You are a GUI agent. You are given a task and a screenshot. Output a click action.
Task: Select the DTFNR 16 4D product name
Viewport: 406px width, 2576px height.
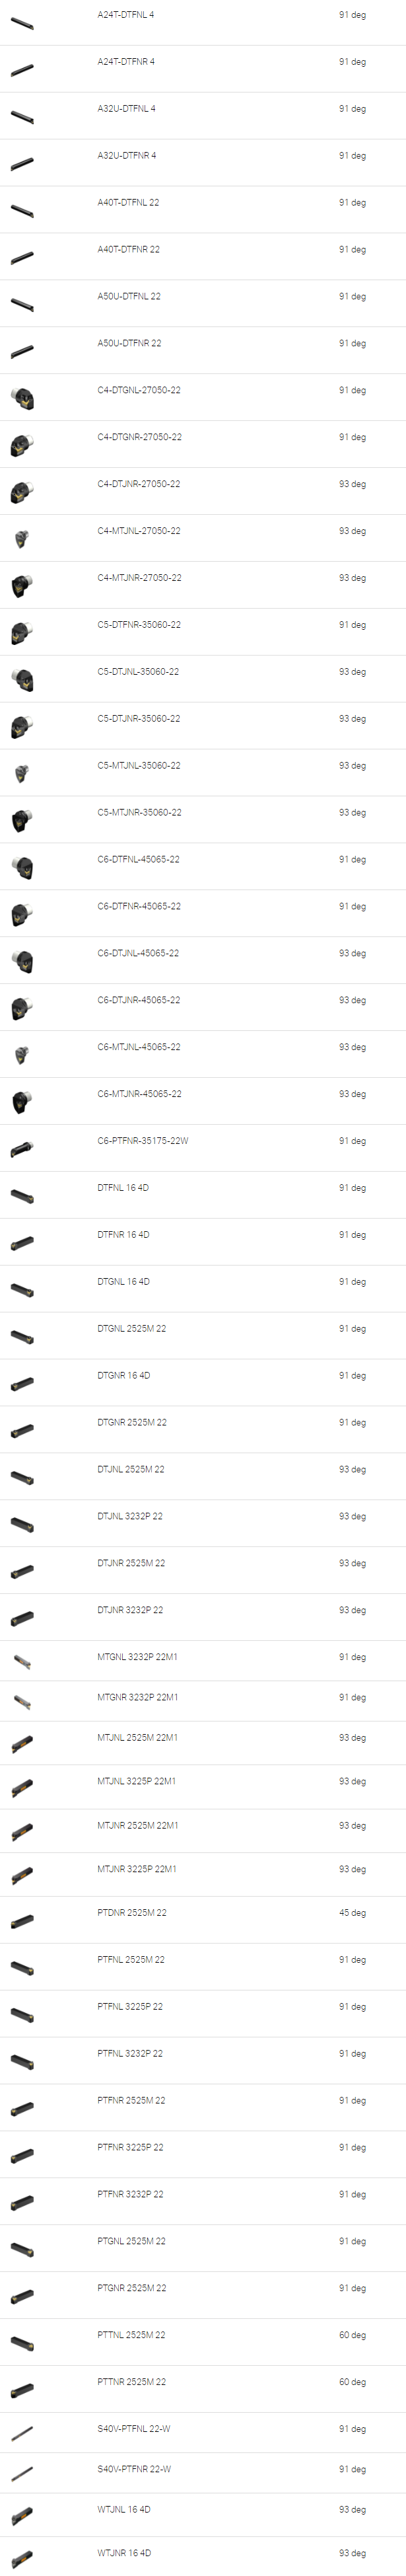[123, 1235]
